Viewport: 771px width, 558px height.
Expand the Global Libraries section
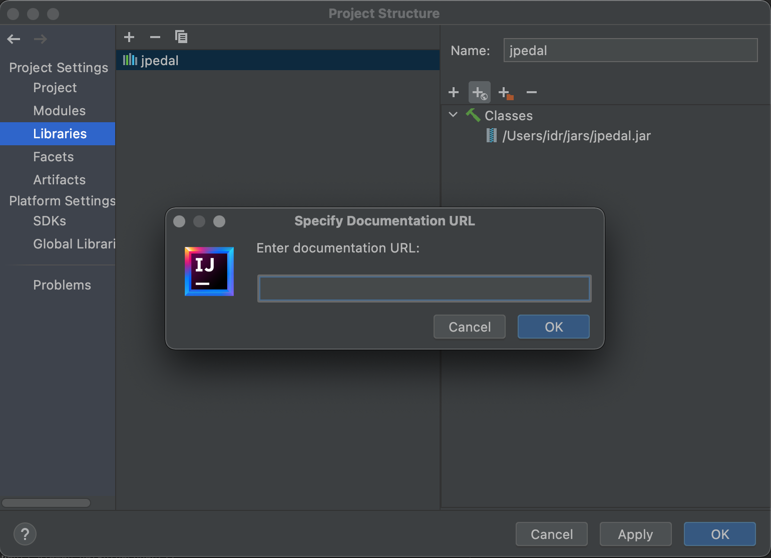pos(74,244)
